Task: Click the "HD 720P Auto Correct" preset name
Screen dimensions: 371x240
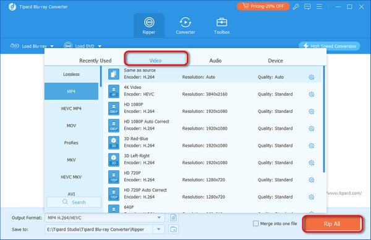Action: [x=145, y=190]
